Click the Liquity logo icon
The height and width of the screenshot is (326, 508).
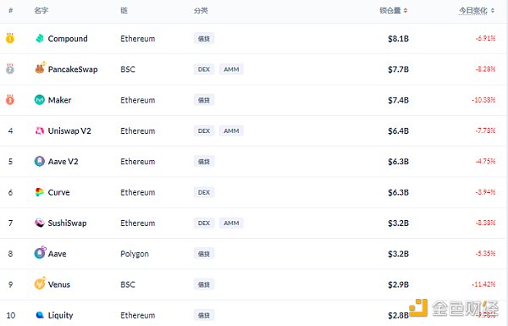[40, 315]
